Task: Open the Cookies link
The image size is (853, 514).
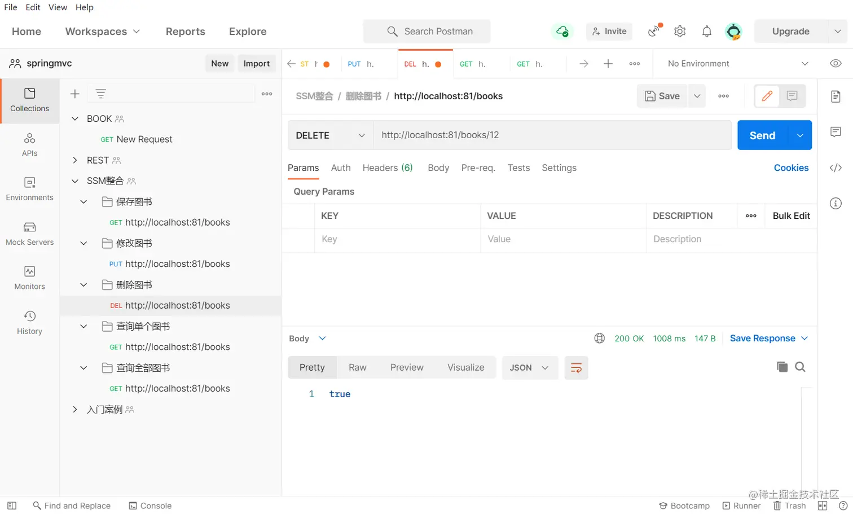Action: (x=791, y=168)
